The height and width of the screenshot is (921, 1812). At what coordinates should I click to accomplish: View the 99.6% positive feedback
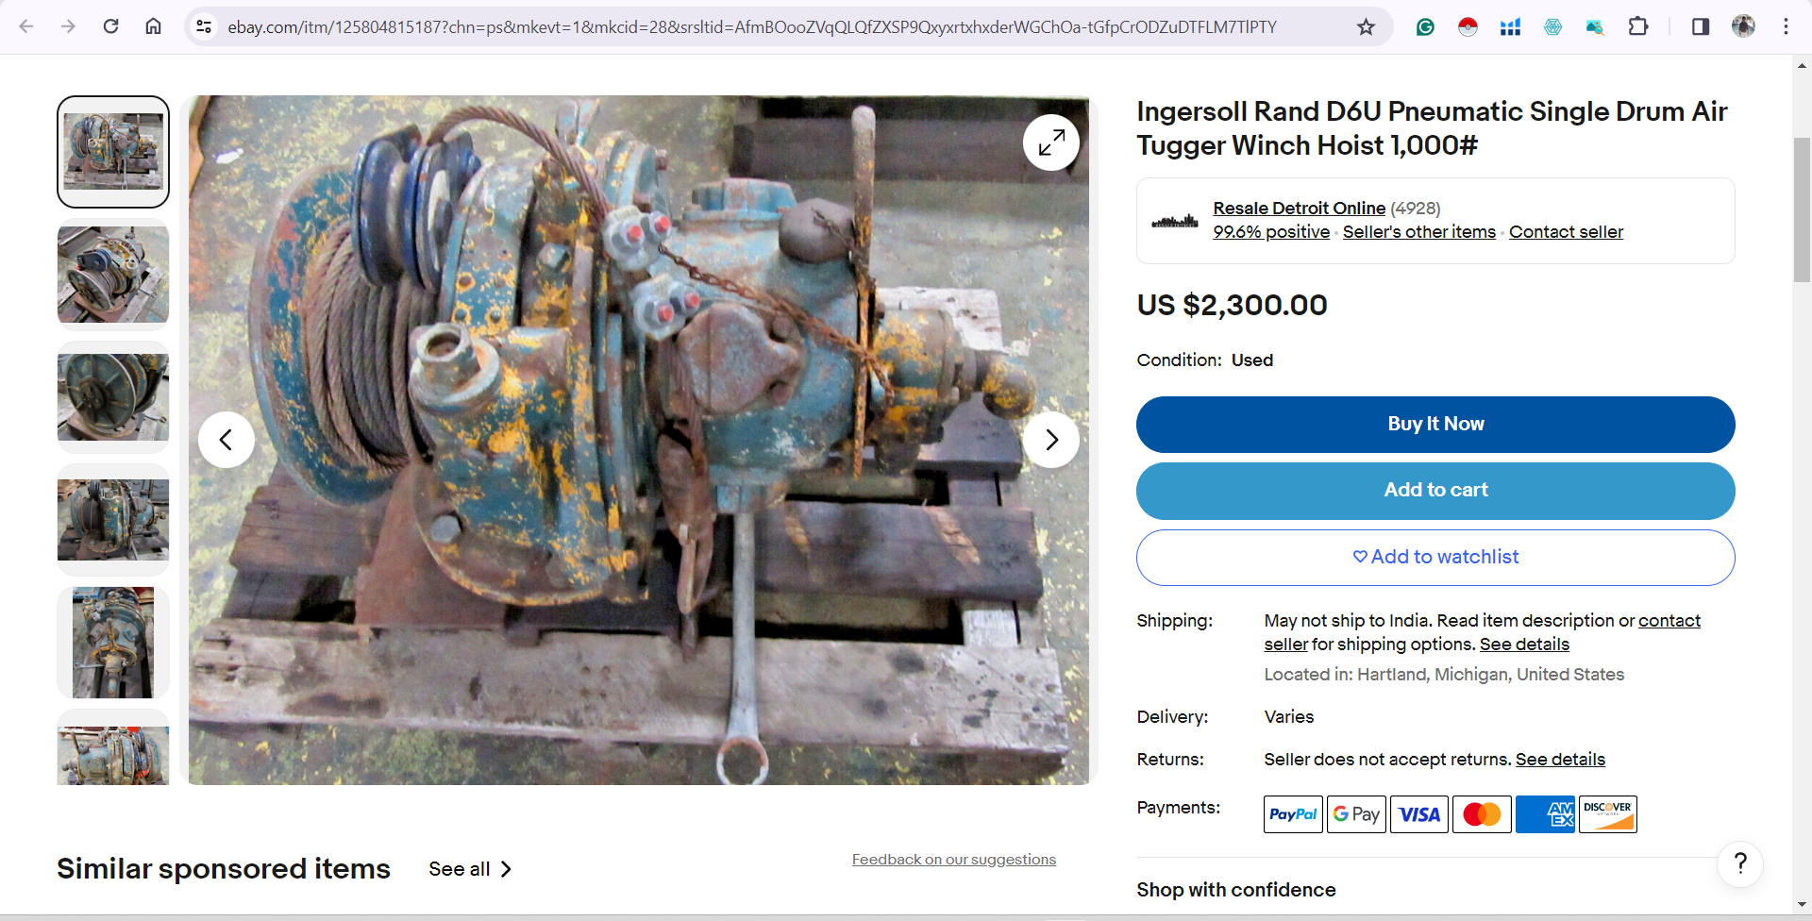pyautogui.click(x=1271, y=232)
